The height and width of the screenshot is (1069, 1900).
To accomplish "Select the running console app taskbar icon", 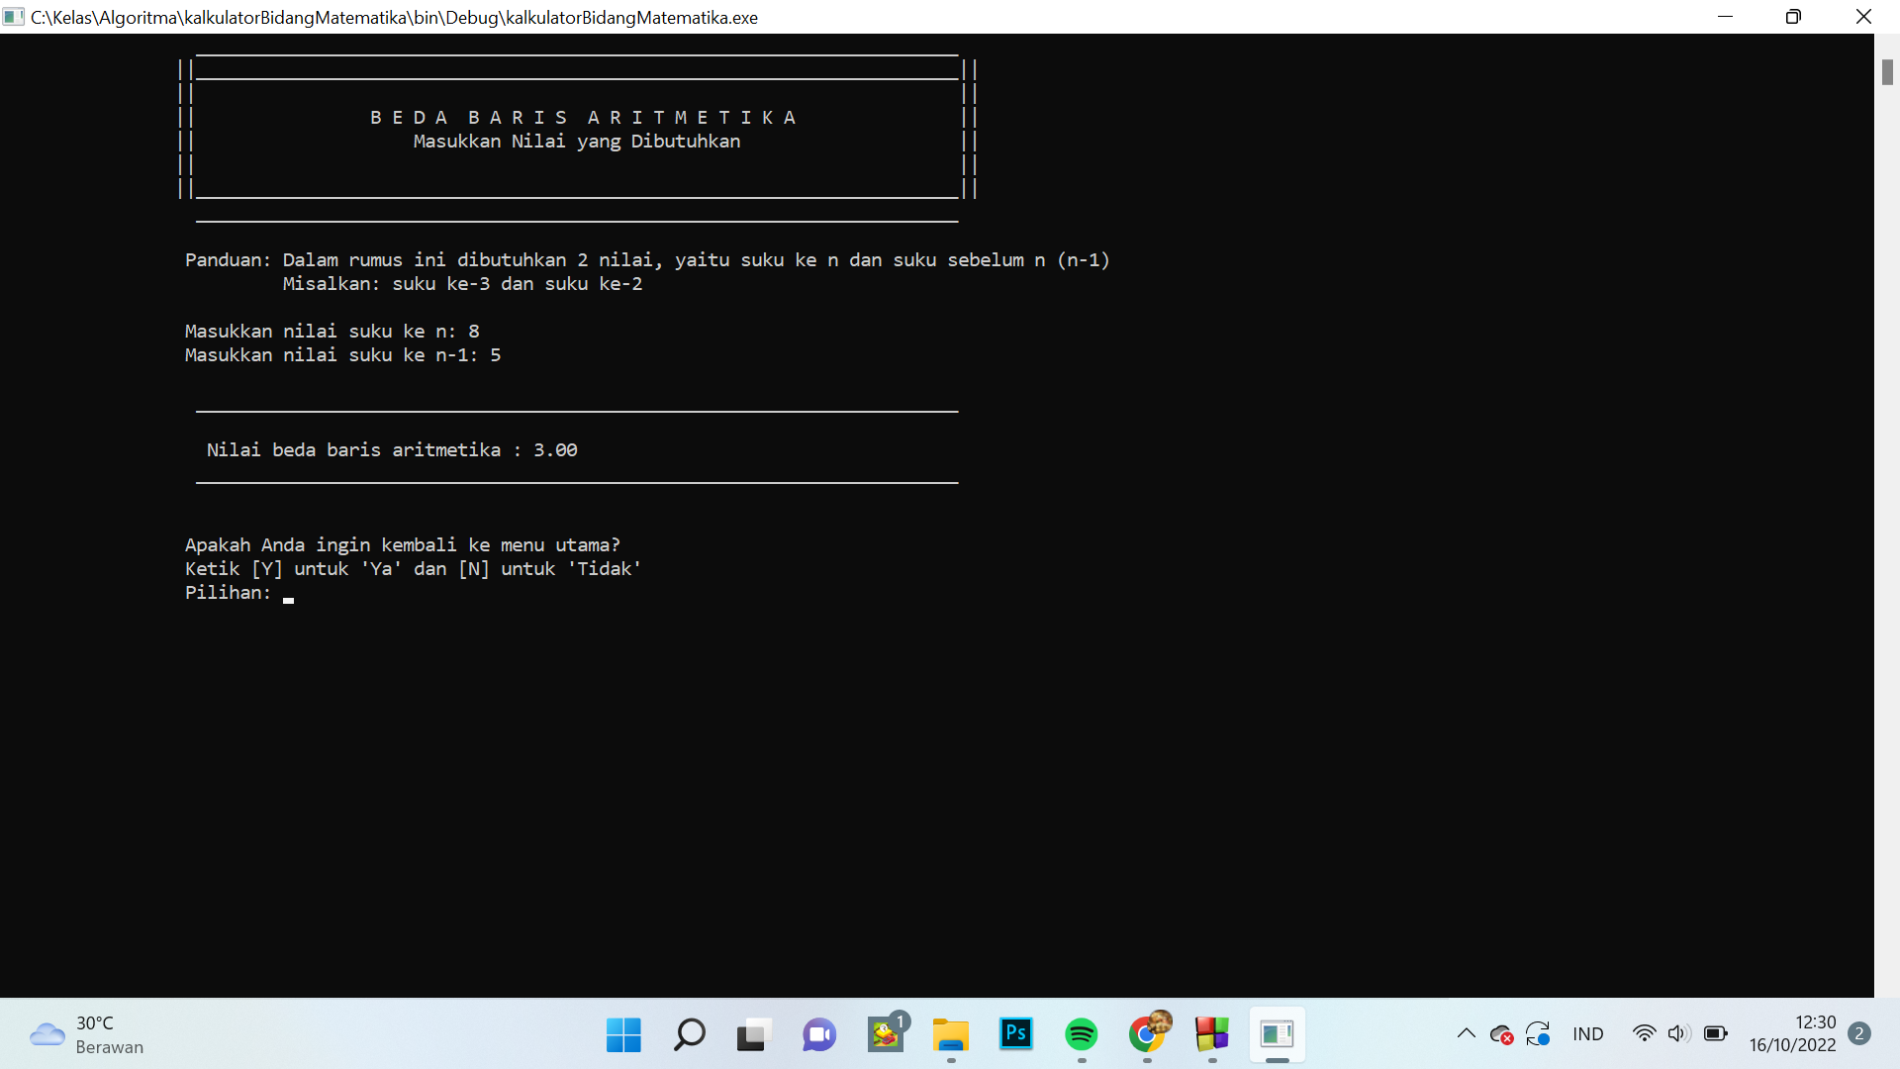I will point(1277,1034).
